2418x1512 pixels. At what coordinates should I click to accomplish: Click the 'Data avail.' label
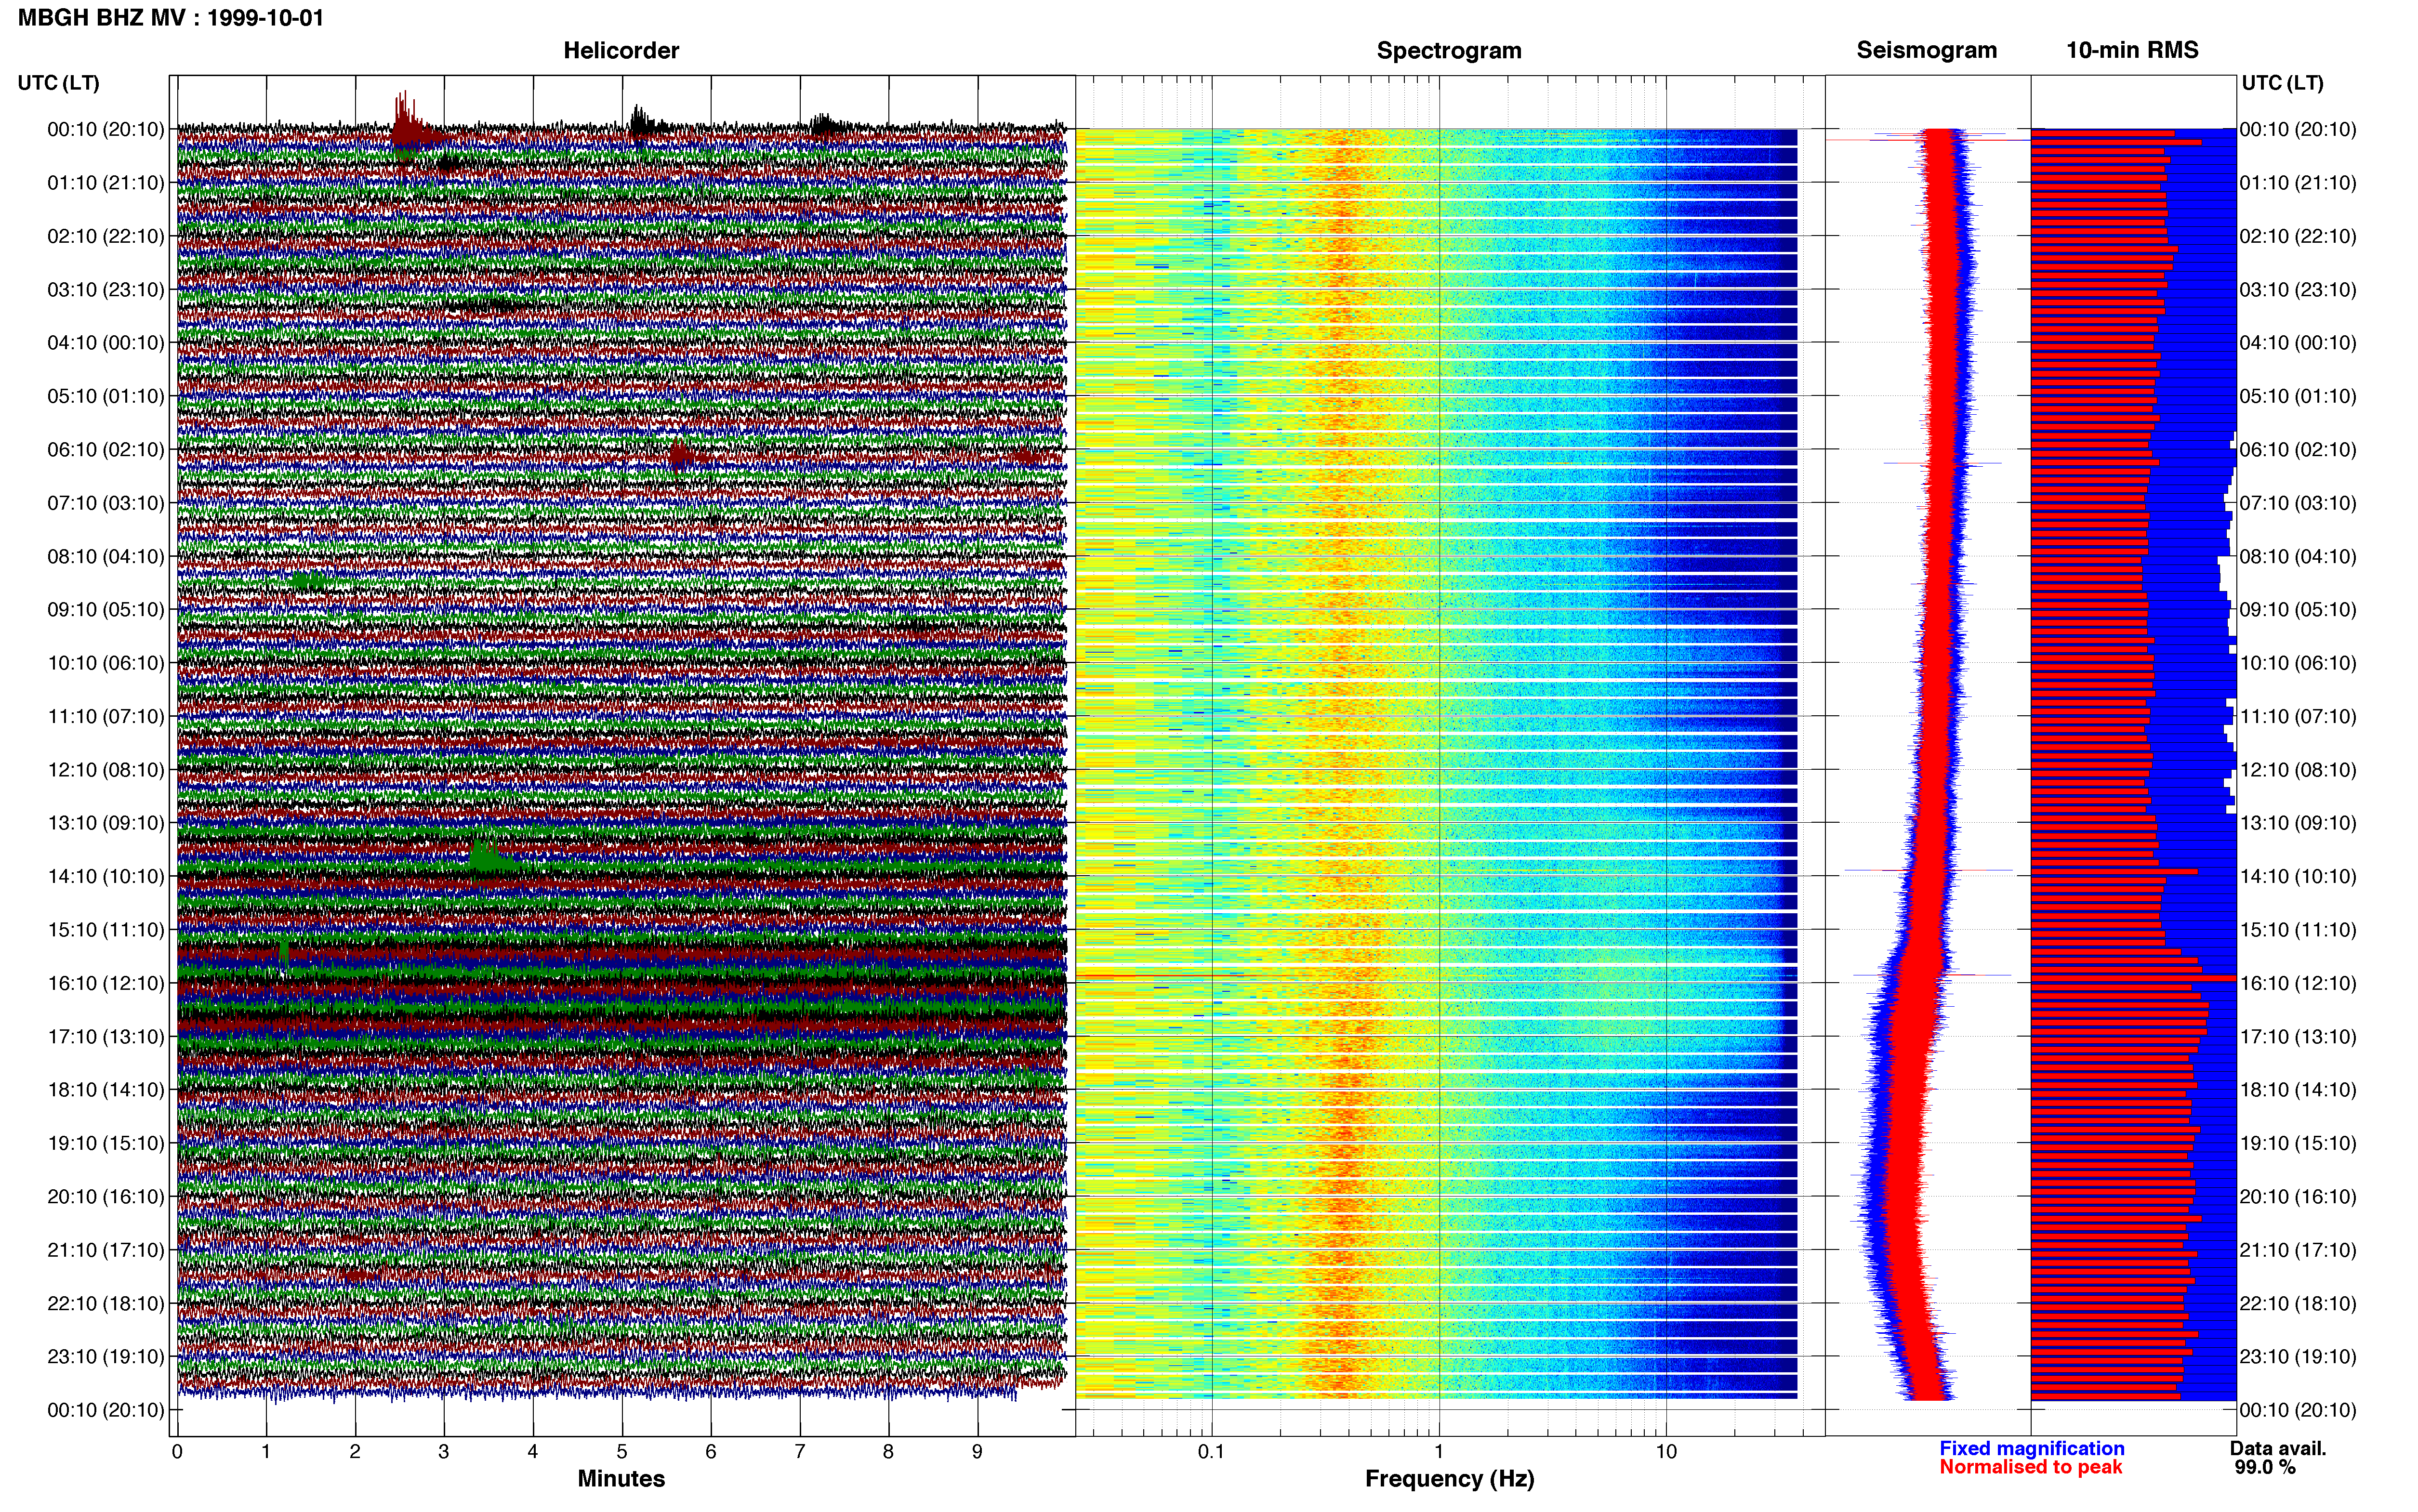coord(2278,1448)
